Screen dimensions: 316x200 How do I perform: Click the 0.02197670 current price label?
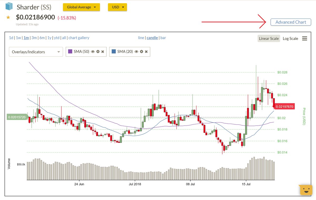click(284, 106)
